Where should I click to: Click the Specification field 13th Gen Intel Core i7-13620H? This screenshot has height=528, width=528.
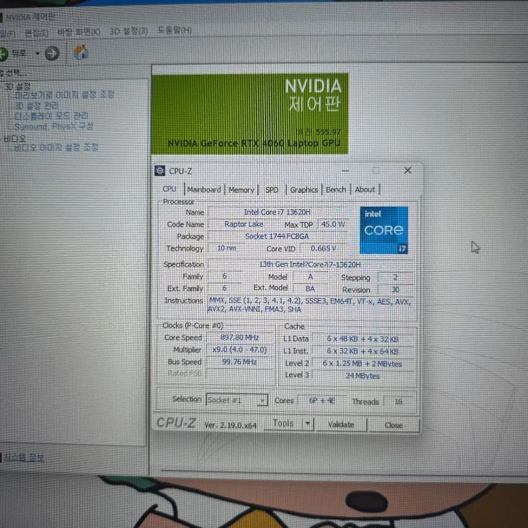[310, 265]
